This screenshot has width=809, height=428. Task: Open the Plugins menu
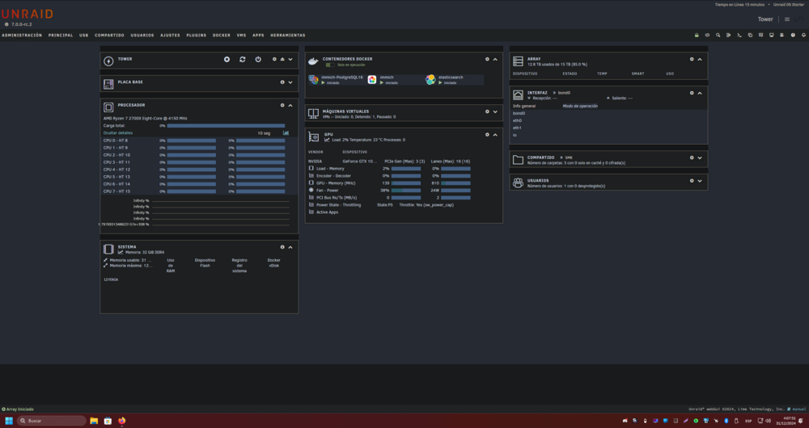[196, 35]
